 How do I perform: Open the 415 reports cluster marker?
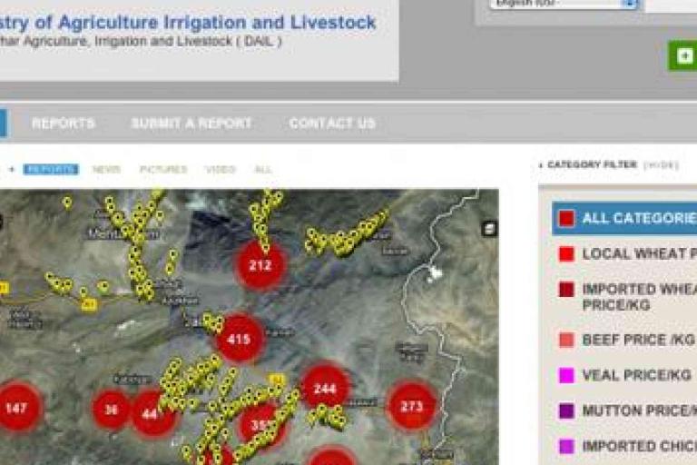[x=240, y=340]
